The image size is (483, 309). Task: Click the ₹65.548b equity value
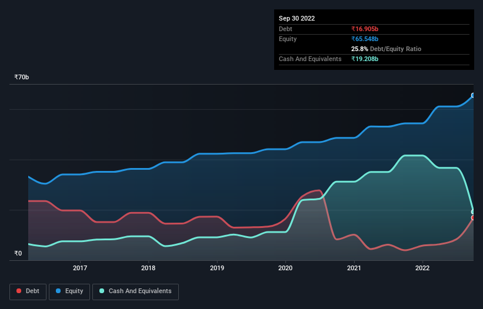pos(365,39)
